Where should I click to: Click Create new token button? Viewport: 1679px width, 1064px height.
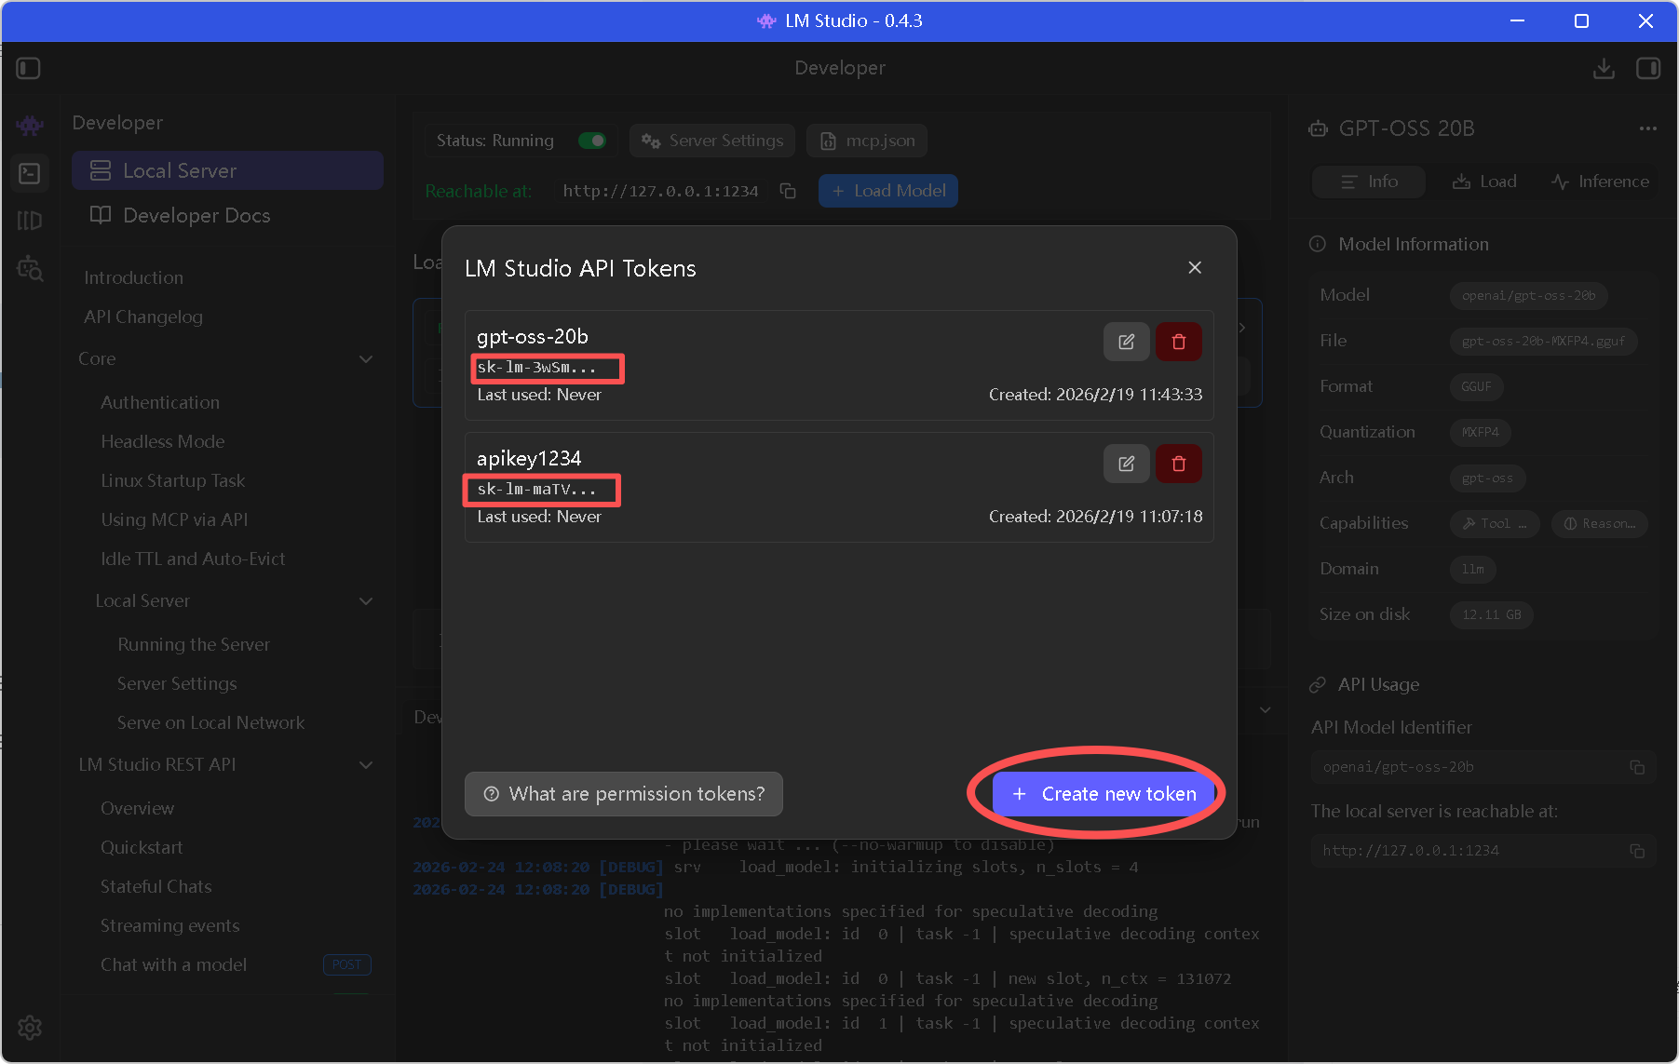tap(1104, 794)
